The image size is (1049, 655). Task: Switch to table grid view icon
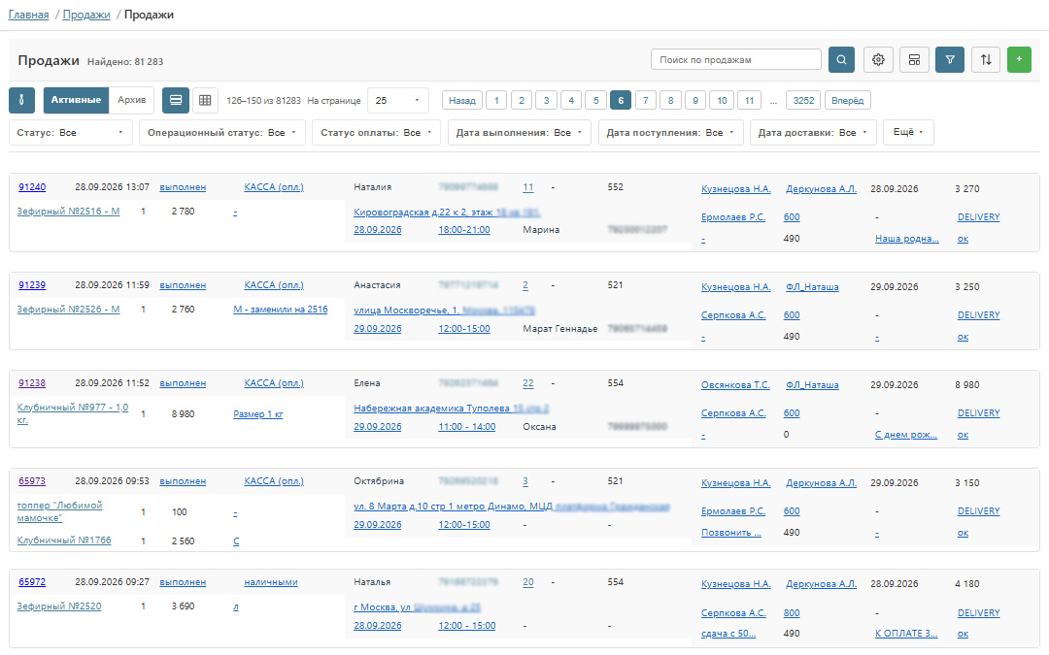click(205, 100)
